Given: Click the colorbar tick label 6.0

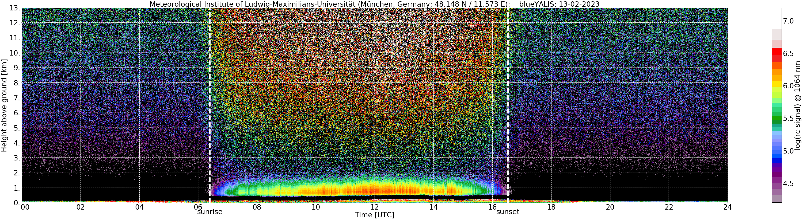Looking at the screenshot, I should [x=788, y=86].
